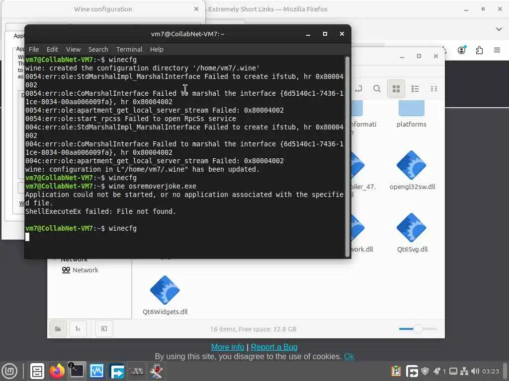Open the clock showing 03:23

click(x=490, y=371)
